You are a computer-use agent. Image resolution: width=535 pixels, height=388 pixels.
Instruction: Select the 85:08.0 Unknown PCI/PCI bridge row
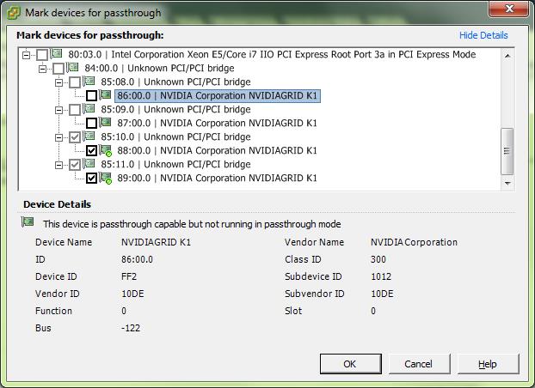coord(175,82)
